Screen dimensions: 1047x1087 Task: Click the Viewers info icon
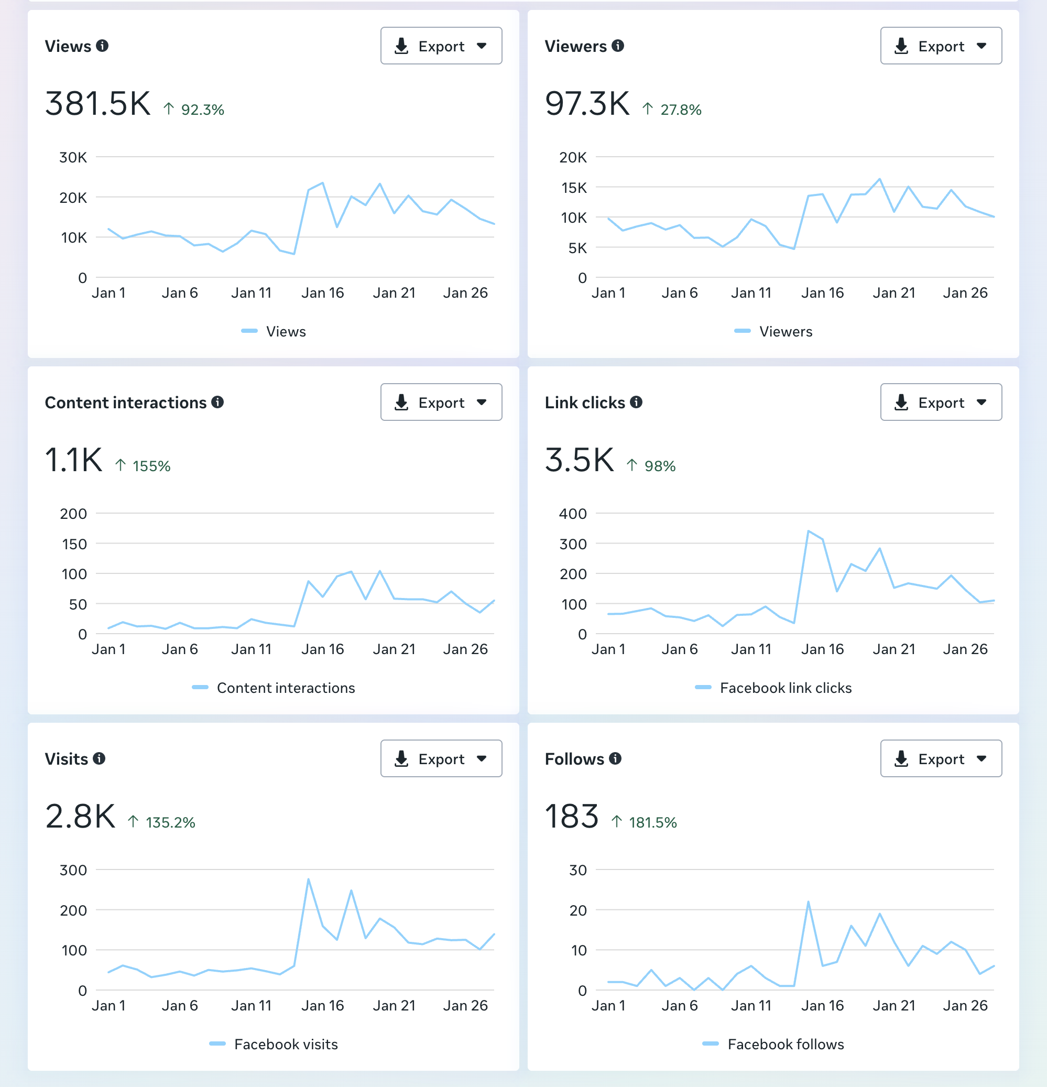pyautogui.click(x=618, y=46)
